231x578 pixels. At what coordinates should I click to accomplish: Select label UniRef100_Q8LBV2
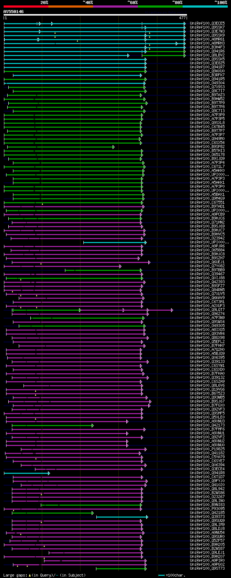[x=207, y=55]
